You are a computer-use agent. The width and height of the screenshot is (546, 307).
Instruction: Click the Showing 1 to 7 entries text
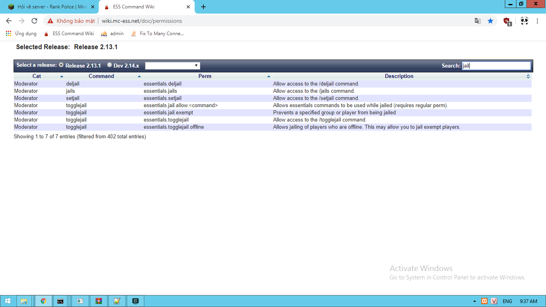coord(80,137)
